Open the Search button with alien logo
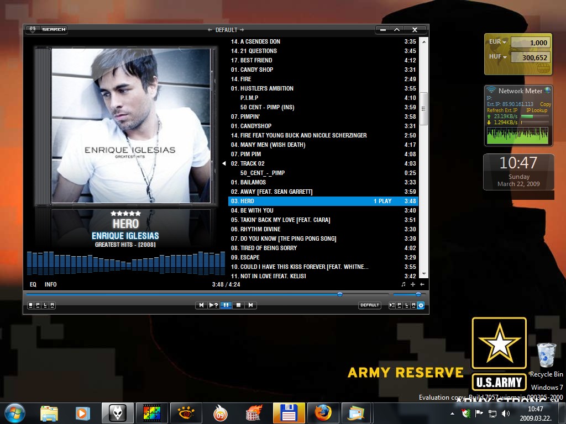Image resolution: width=566 pixels, height=424 pixels. click(x=46, y=30)
